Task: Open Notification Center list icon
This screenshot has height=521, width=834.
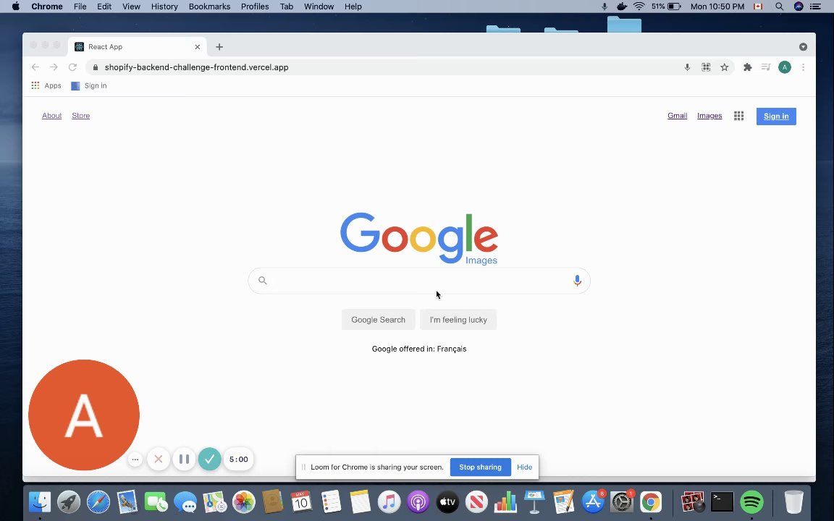Action: (815, 7)
